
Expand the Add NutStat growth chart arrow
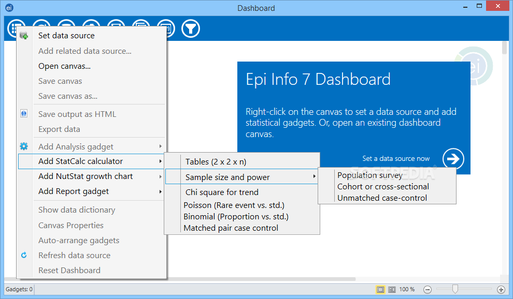click(160, 176)
